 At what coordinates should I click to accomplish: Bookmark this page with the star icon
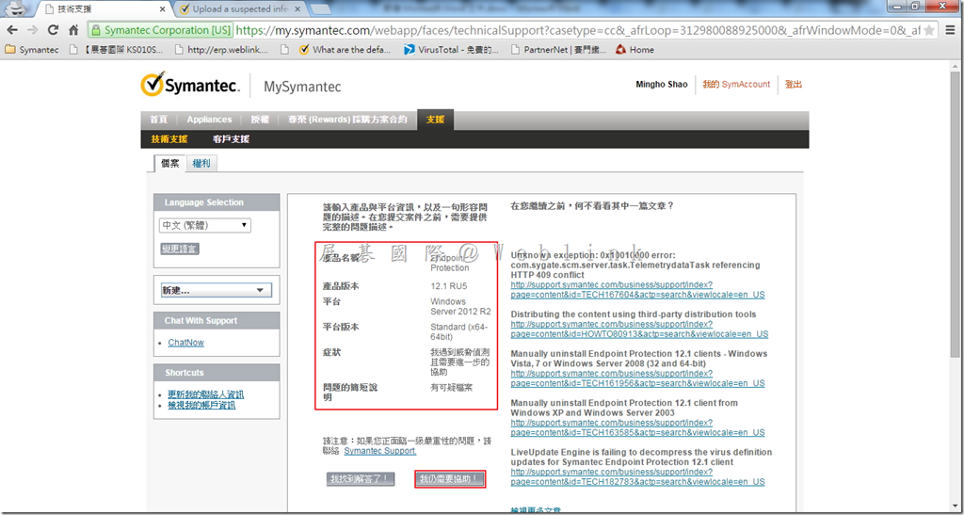(x=929, y=30)
